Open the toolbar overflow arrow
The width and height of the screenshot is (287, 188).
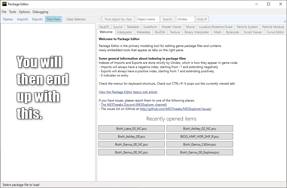[285, 22]
